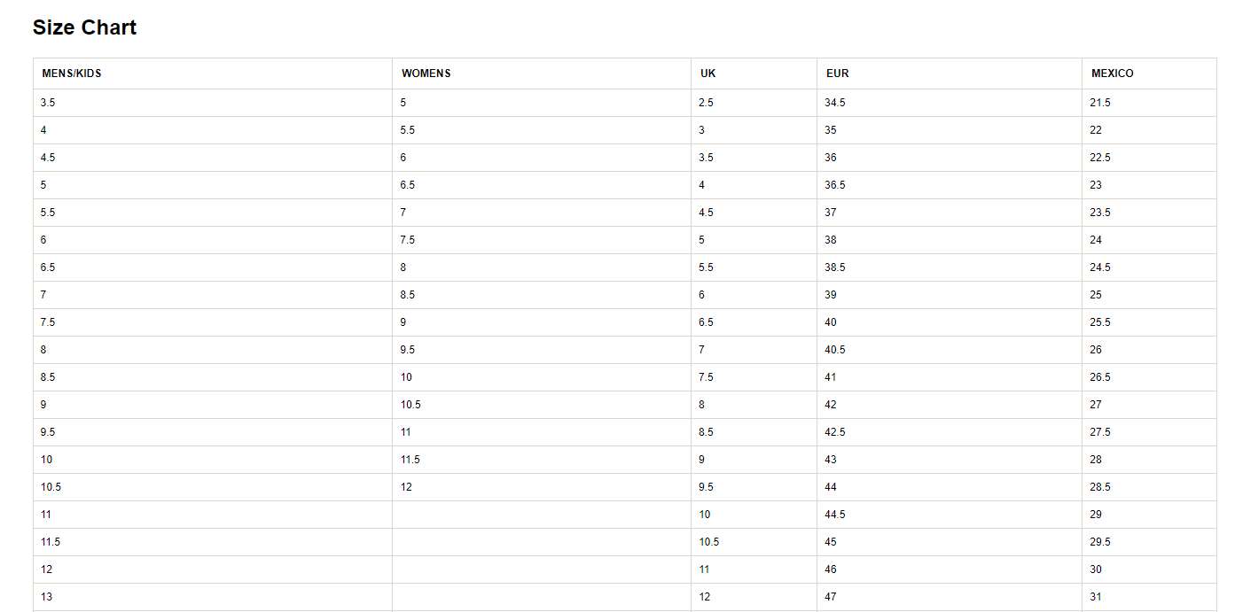The image size is (1235, 612).
Task: Select EUR size 34.5 cell
Action: (835, 103)
